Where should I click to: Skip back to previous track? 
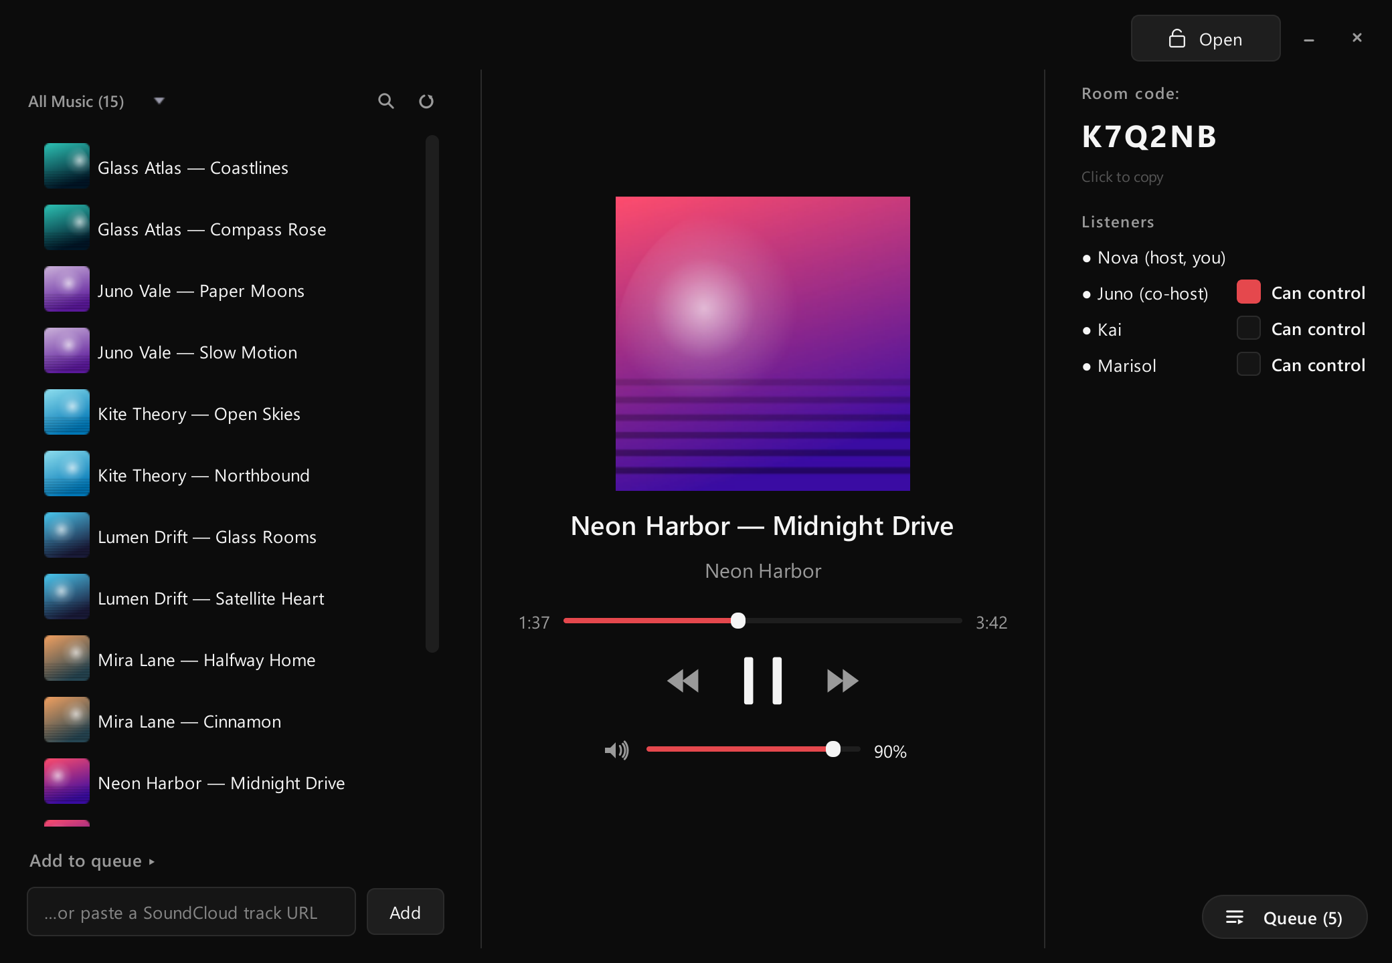tap(683, 681)
